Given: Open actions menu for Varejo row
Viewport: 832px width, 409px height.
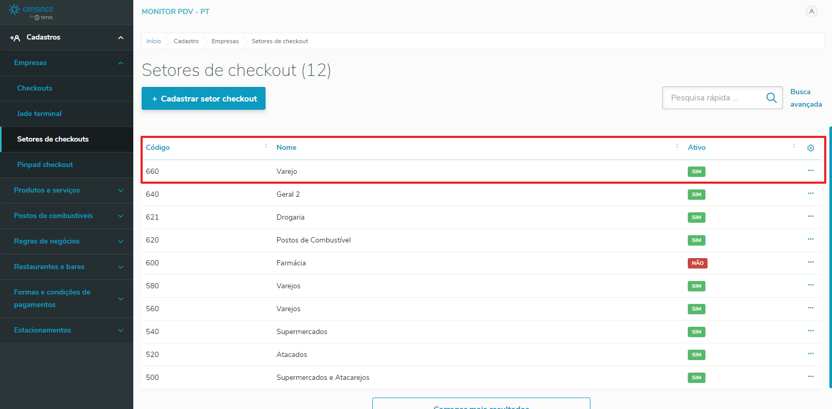Looking at the screenshot, I should (811, 171).
